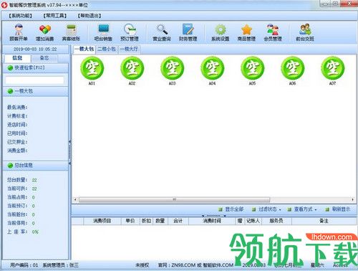Click horizontal scrollbar left arrow
358x271 pixels.
pyautogui.click(x=75, y=199)
